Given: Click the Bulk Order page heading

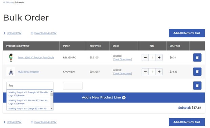Looking at the screenshot, I should pyautogui.click(x=26, y=18).
